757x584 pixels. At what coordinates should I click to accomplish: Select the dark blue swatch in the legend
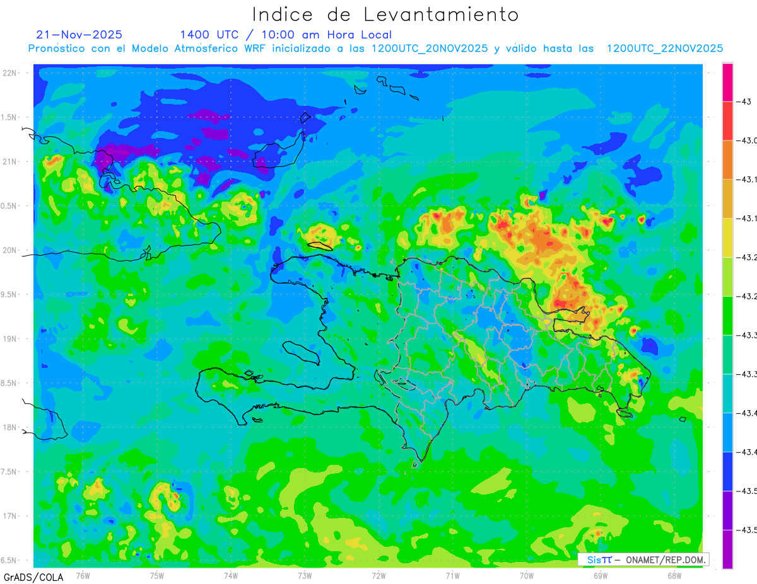[727, 472]
